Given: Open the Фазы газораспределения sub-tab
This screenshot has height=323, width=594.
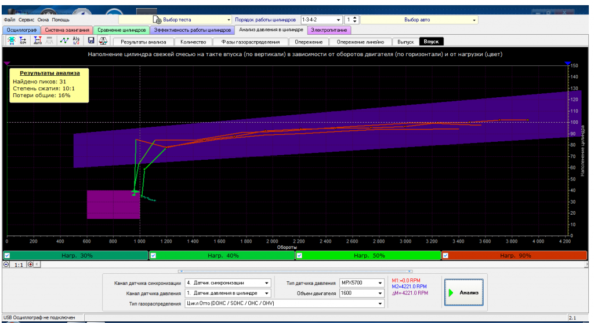Looking at the screenshot, I should [251, 42].
